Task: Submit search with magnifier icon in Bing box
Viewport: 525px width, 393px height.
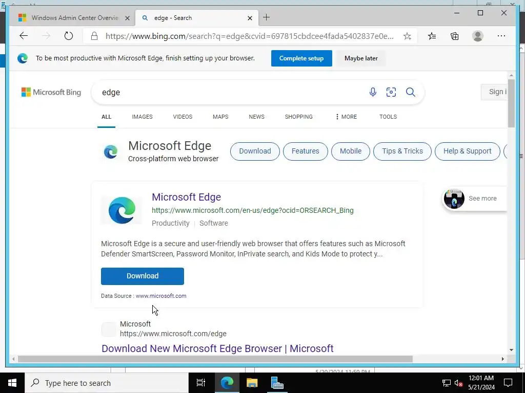Action: [411, 92]
